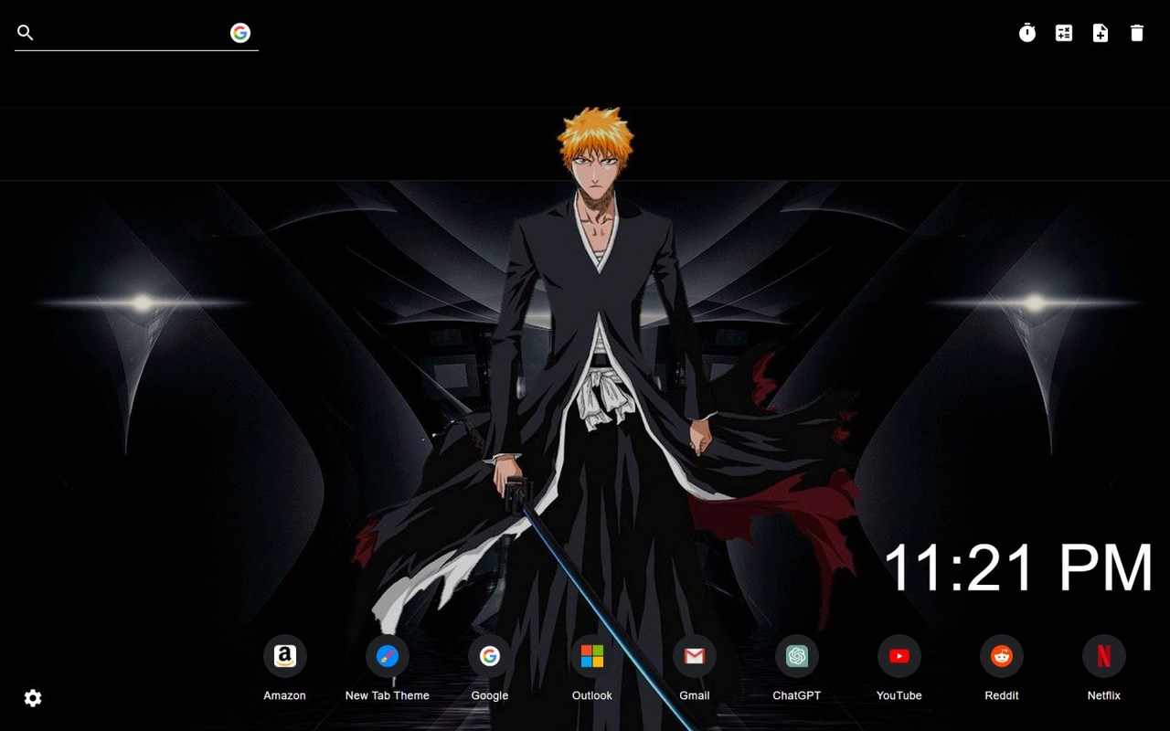Open the calculator icon
The width and height of the screenshot is (1170, 731).
[x=1064, y=33]
